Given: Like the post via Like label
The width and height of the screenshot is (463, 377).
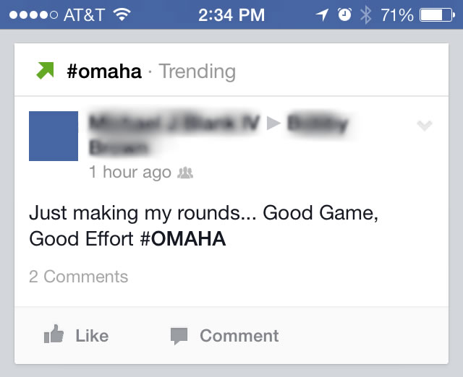Looking at the screenshot, I should click(92, 336).
